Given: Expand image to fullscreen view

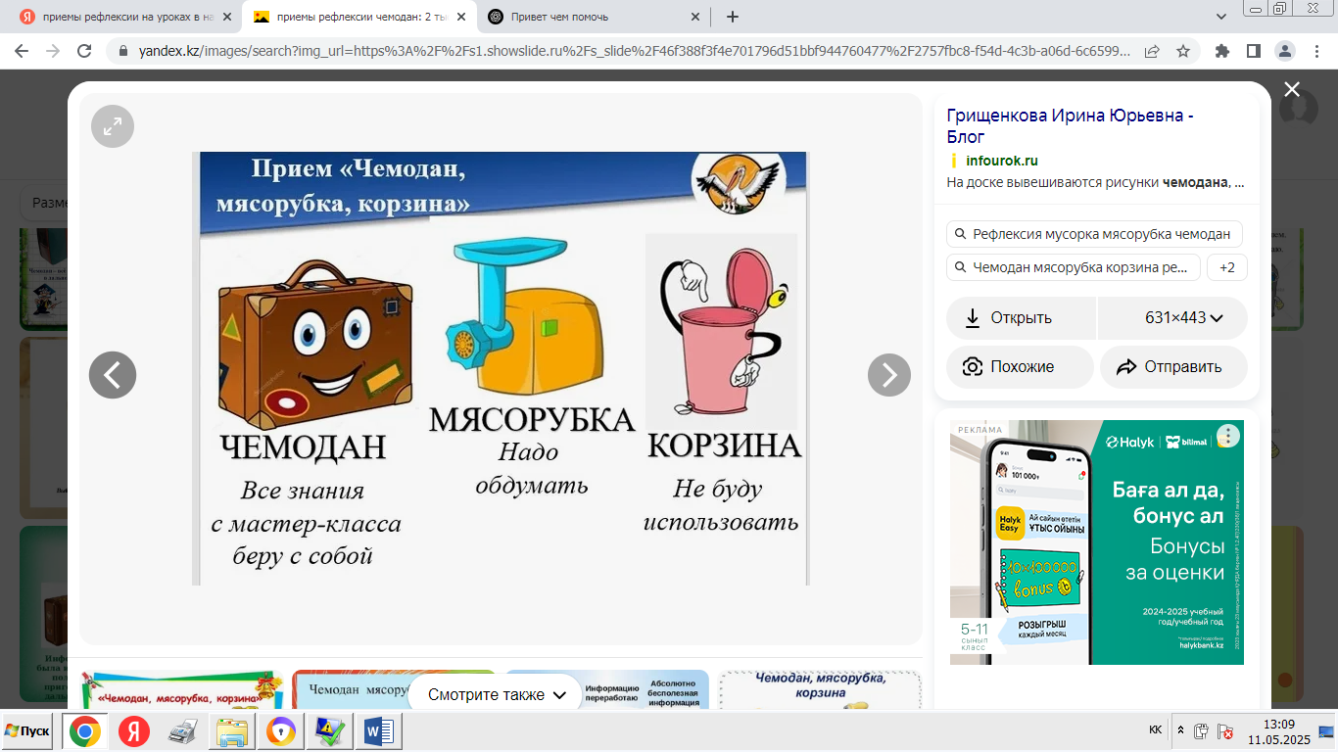Looking at the screenshot, I should click(113, 125).
